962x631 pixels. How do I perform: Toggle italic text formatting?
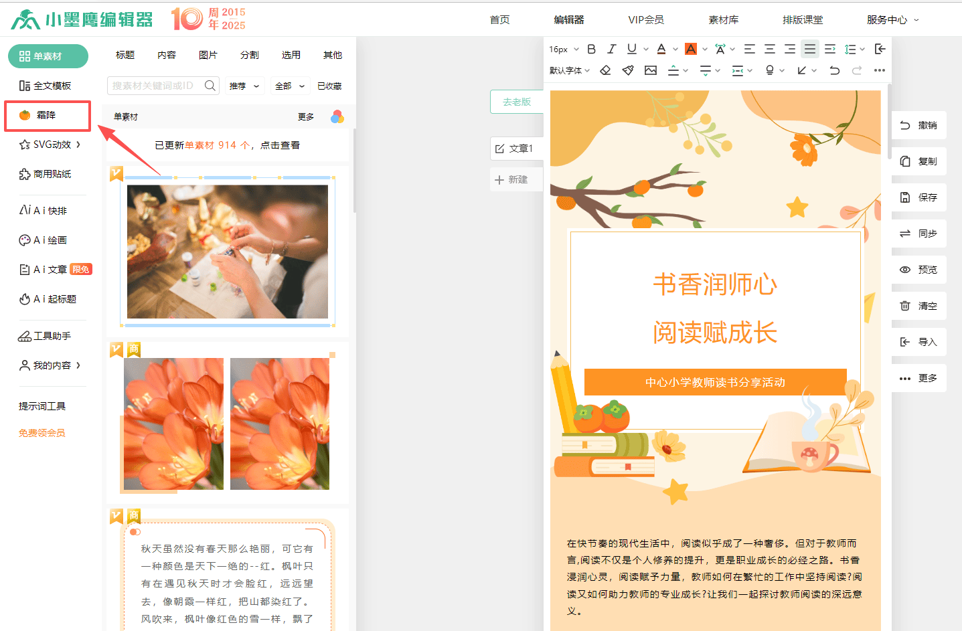click(x=611, y=49)
